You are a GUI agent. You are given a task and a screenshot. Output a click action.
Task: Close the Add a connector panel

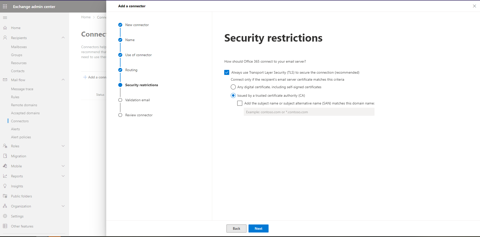pos(474,6)
